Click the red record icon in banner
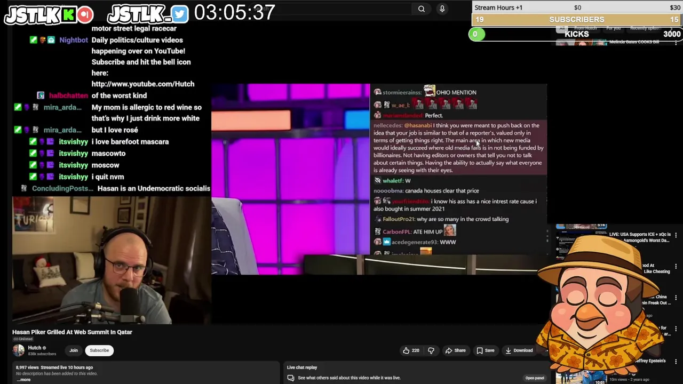The width and height of the screenshot is (683, 384). (x=85, y=14)
